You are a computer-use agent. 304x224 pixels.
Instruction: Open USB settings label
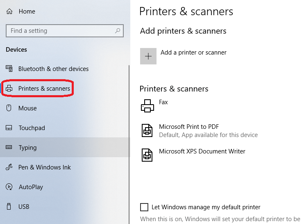pos(24,207)
